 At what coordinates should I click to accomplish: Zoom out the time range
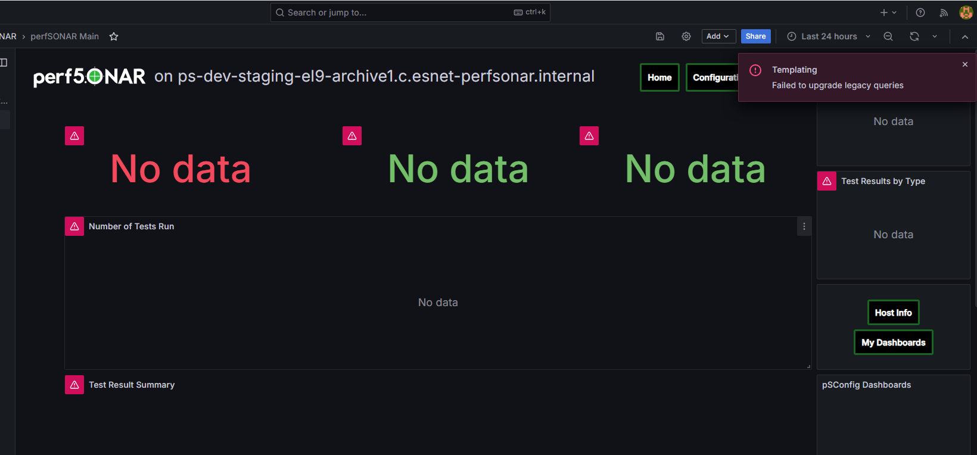coord(888,36)
